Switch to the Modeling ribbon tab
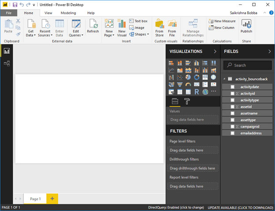 click(68, 13)
